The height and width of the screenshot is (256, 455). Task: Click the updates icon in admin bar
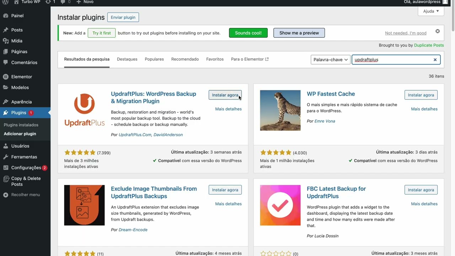point(48,2)
